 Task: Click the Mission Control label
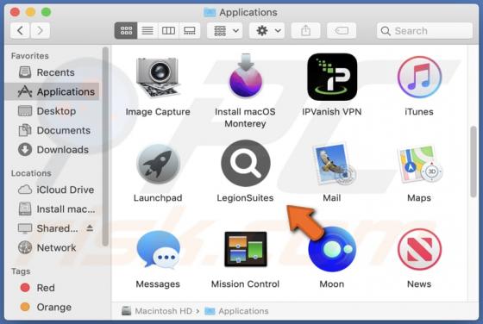245,284
